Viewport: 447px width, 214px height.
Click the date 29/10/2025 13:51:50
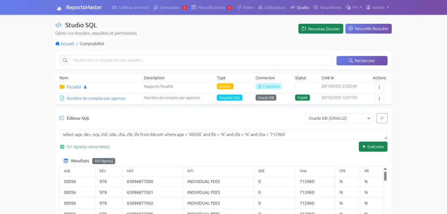(x=339, y=98)
